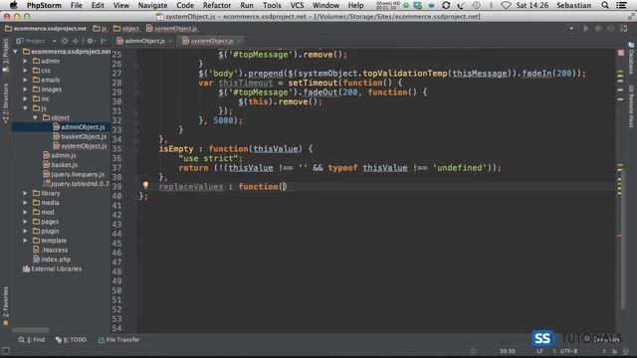Screen dimensions: 637x358
Task: Click the sync icon in the macOS menu bar
Action: [x=446, y=5]
